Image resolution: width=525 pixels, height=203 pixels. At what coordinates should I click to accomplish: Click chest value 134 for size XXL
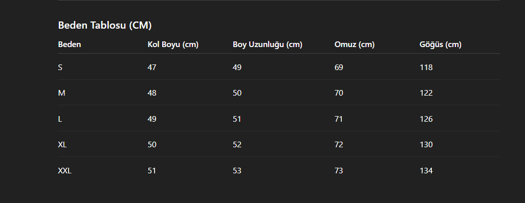coord(426,171)
